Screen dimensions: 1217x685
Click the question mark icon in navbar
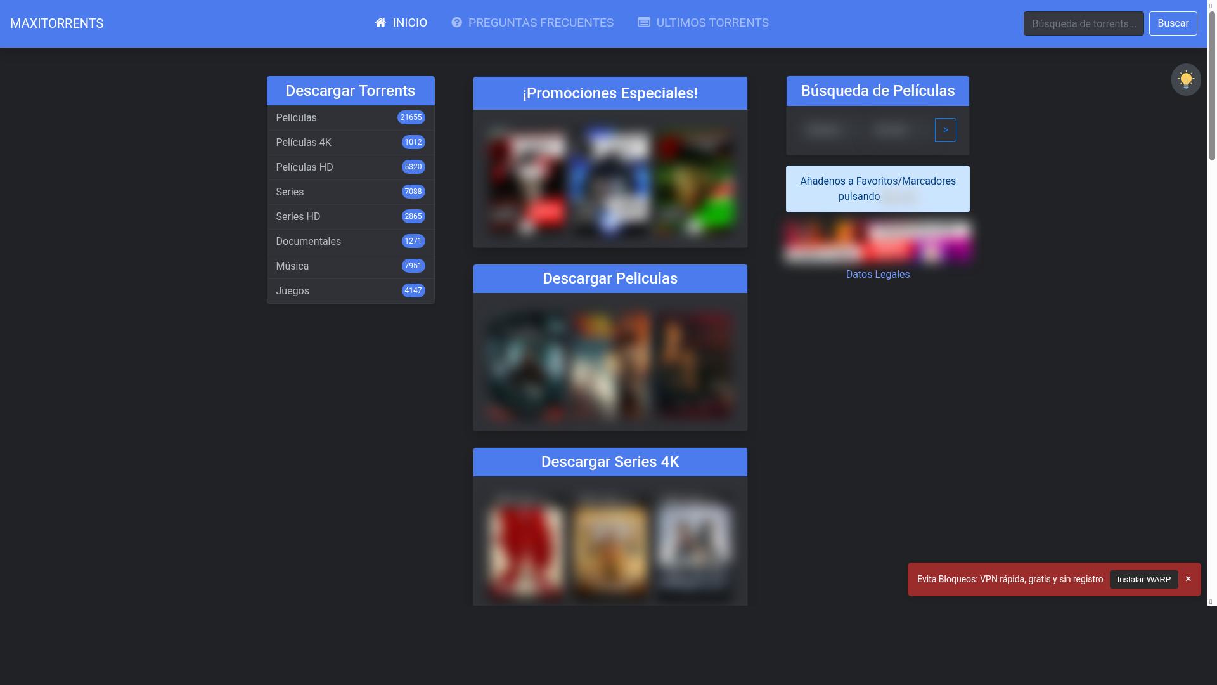(x=456, y=23)
